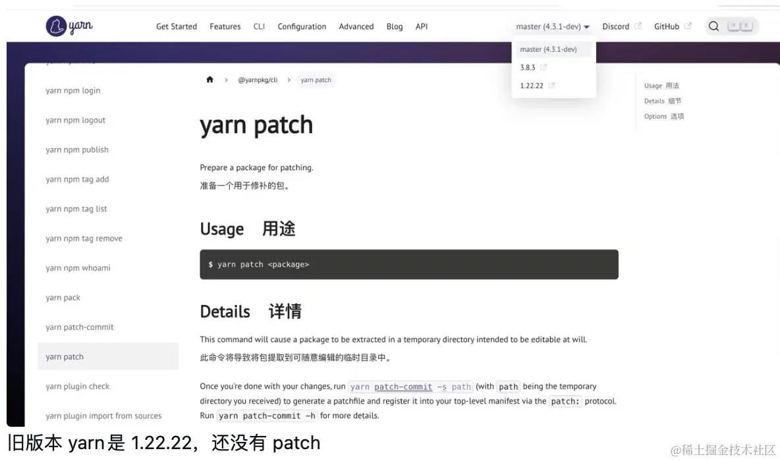Open the Blog nav item

pos(395,26)
